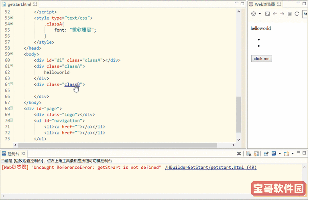Click file icon on getstart.html tab
The image size is (309, 200).
click(4, 4)
